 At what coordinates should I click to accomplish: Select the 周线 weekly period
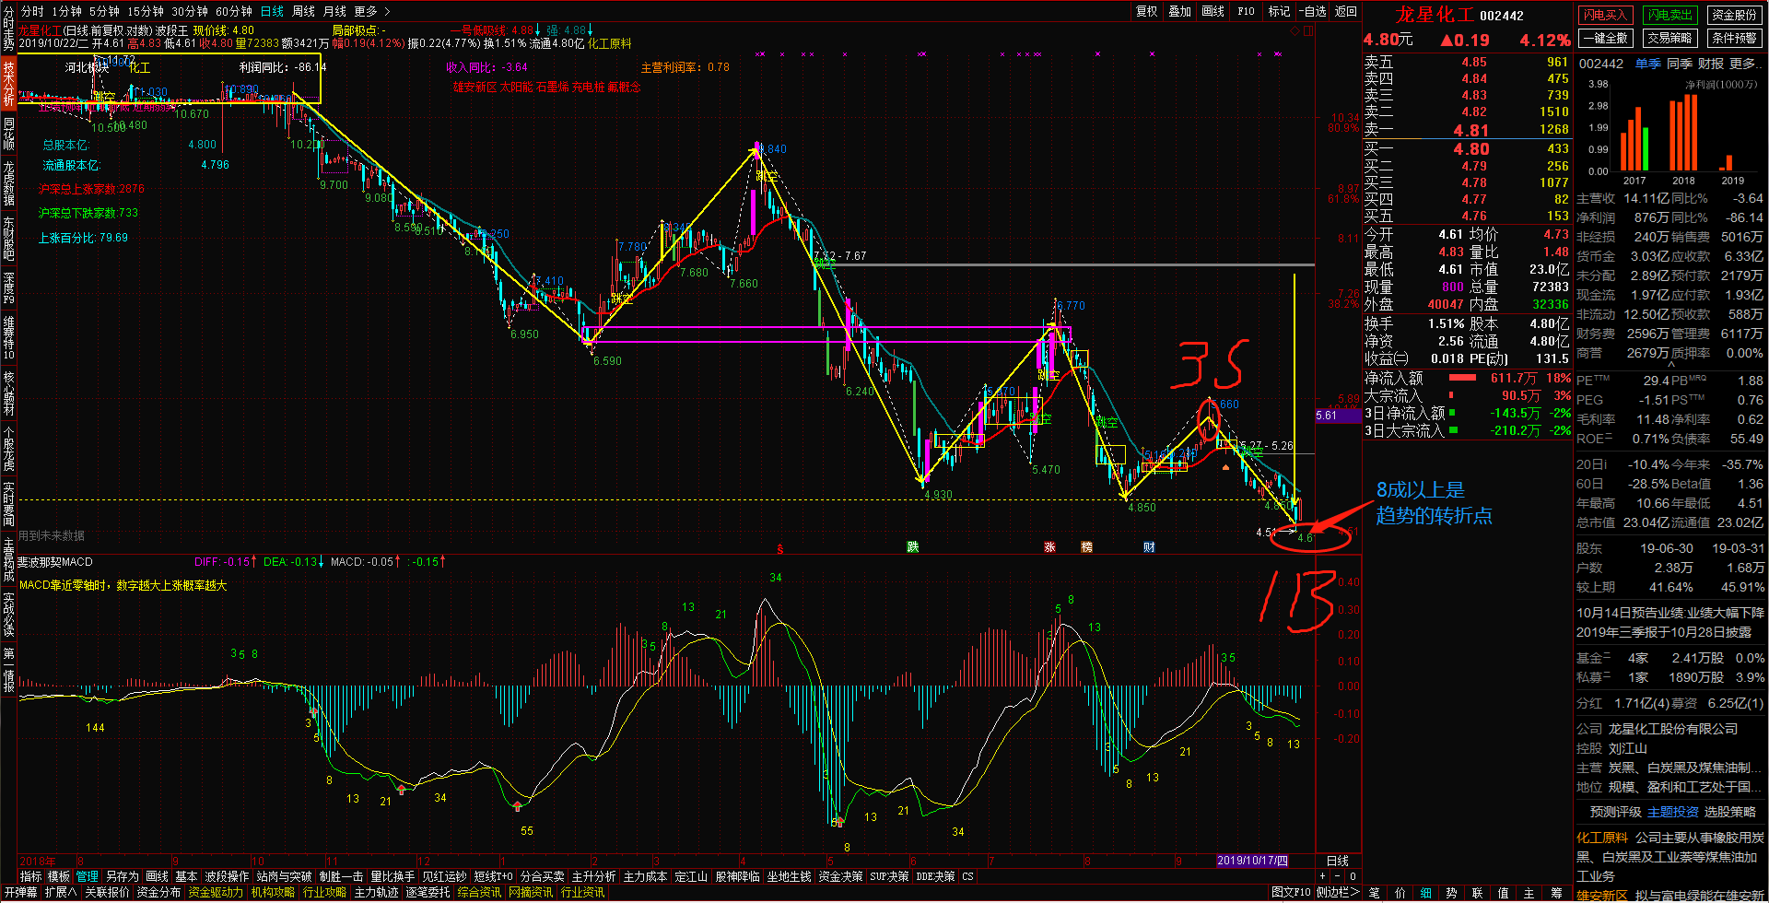click(x=303, y=11)
